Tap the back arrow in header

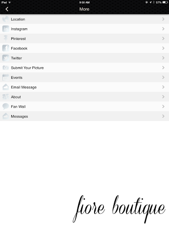[7, 9]
